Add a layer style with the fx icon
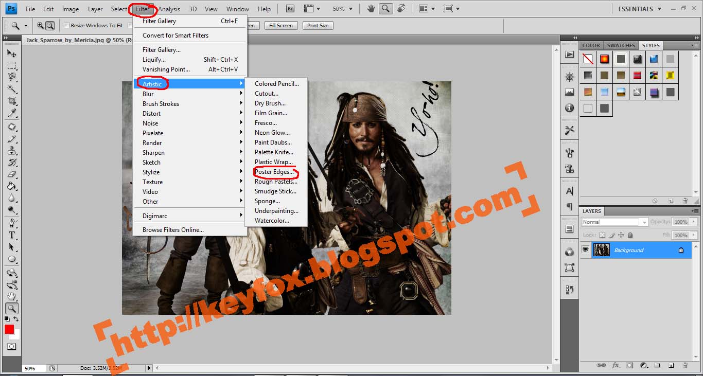This screenshot has height=376, width=703. point(616,365)
